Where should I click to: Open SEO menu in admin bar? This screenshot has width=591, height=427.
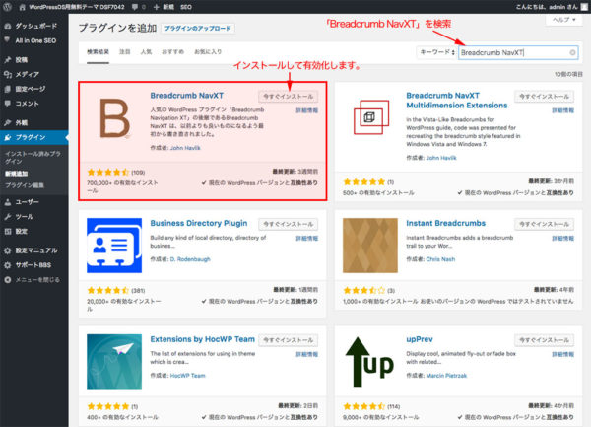pos(186,7)
